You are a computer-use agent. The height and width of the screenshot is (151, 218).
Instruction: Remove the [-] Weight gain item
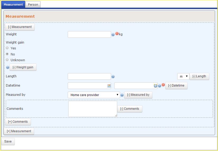coord(23,67)
